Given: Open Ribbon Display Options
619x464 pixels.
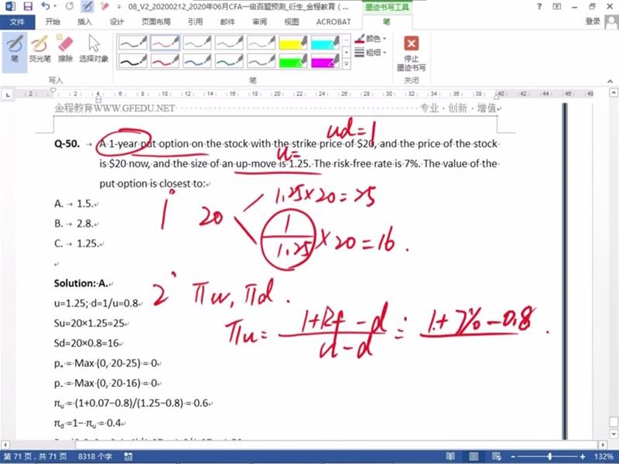Looking at the screenshot, I should (556, 6).
